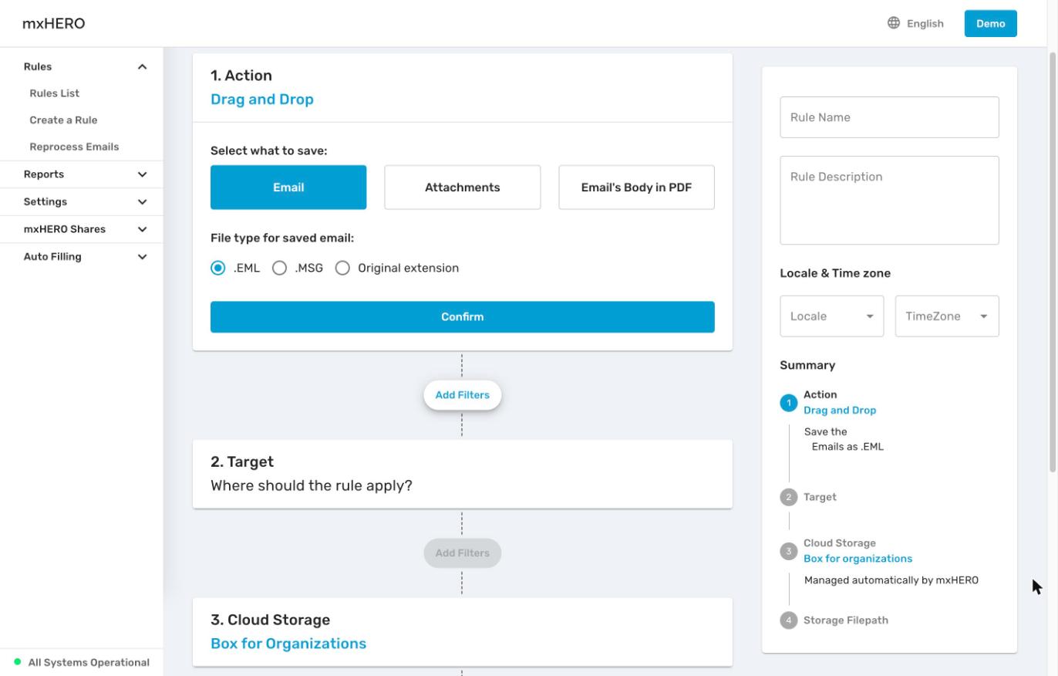Image resolution: width=1058 pixels, height=676 pixels.
Task: Click "Storage Filepath" in Summary
Action: [846, 620]
